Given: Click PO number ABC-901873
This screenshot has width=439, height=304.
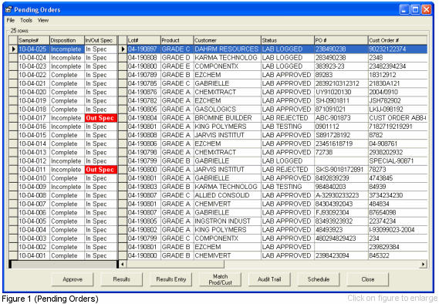Looking at the screenshot, I should pos(341,118).
